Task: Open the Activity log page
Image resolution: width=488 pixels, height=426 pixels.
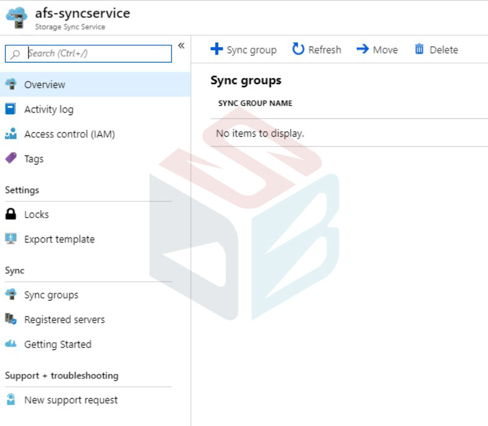Action: click(49, 109)
